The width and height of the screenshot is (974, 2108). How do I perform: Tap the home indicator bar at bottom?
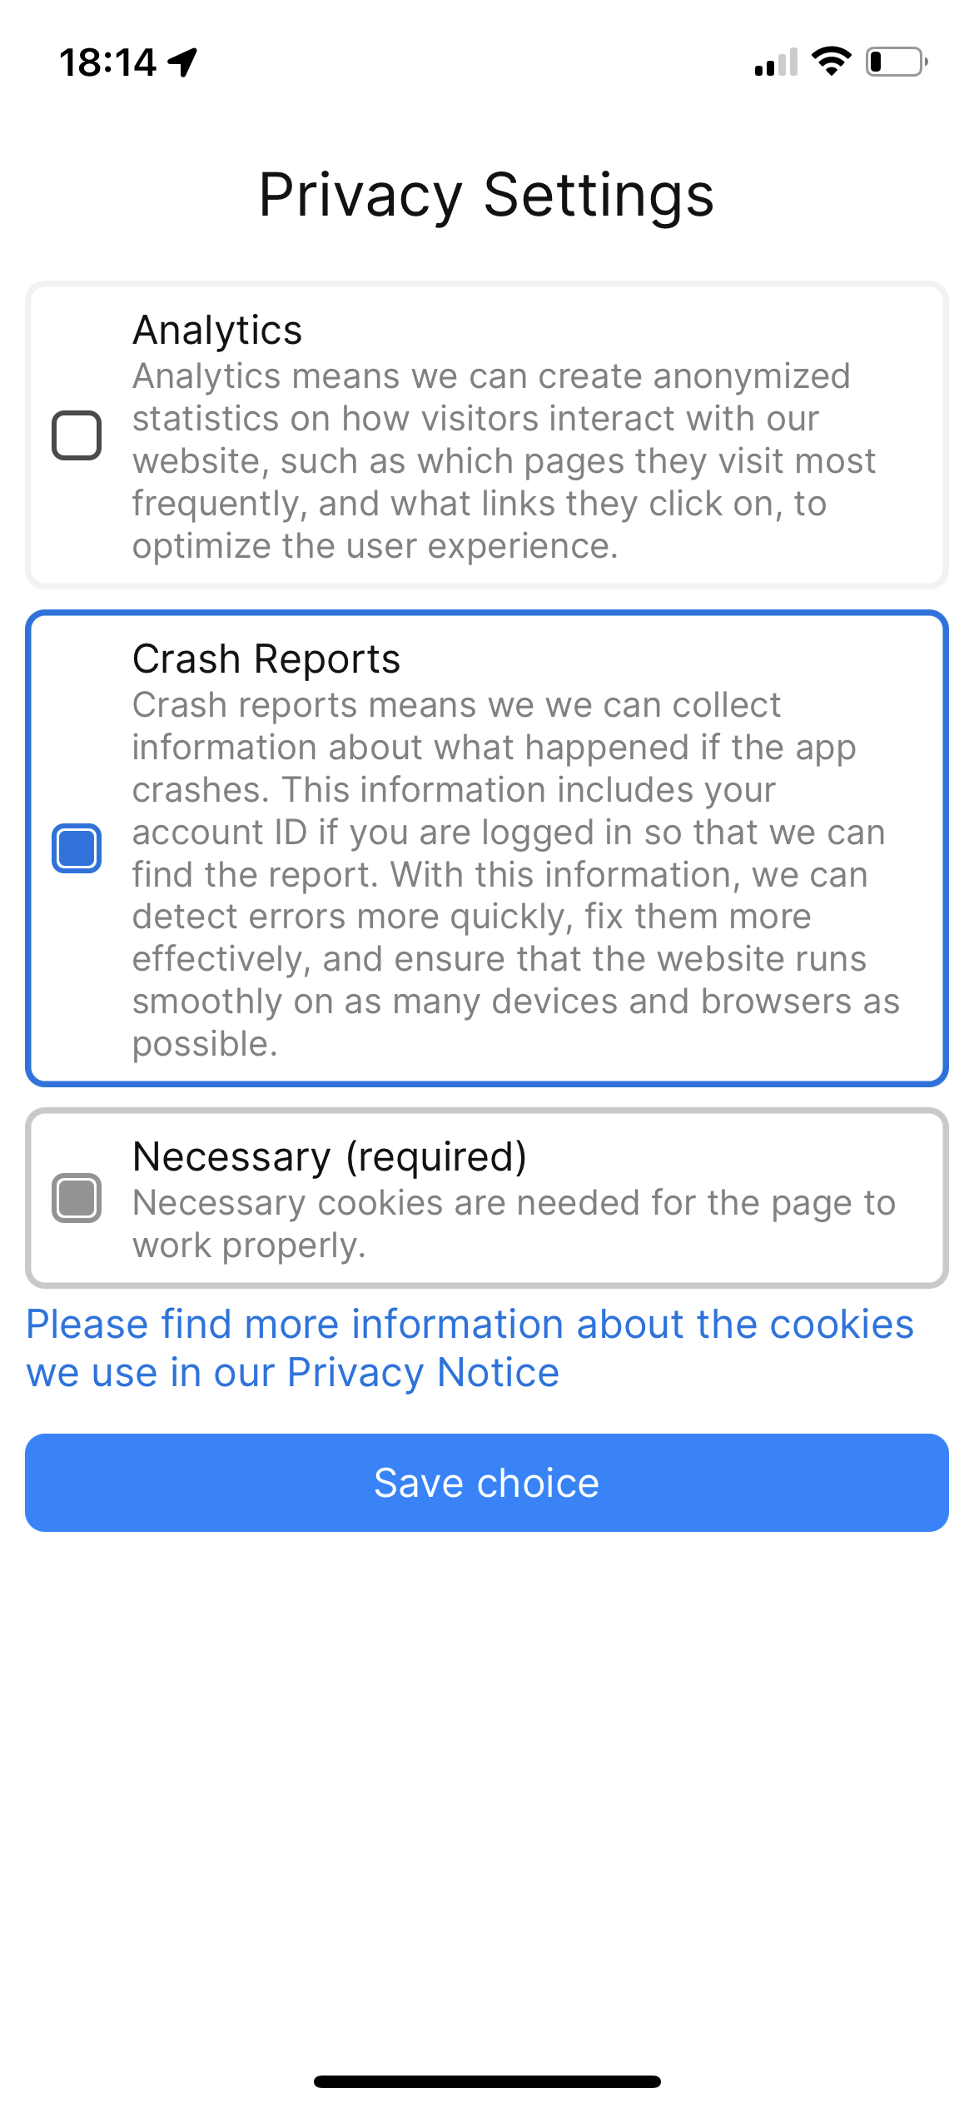point(487,2081)
